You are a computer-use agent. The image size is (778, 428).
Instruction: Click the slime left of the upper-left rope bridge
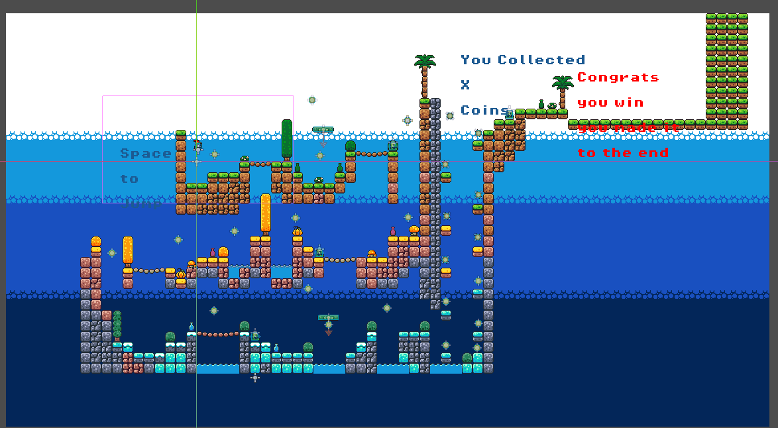click(245, 159)
